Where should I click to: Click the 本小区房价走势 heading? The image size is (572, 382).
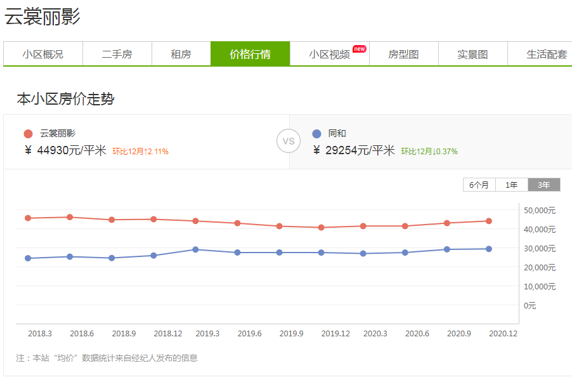(66, 99)
